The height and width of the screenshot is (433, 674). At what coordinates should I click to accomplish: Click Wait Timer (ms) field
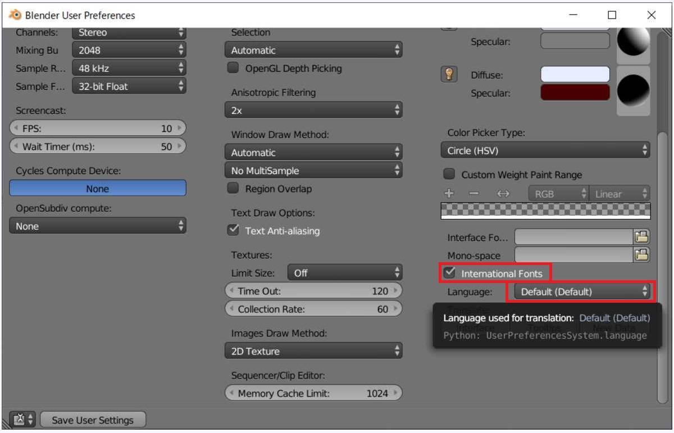click(98, 146)
